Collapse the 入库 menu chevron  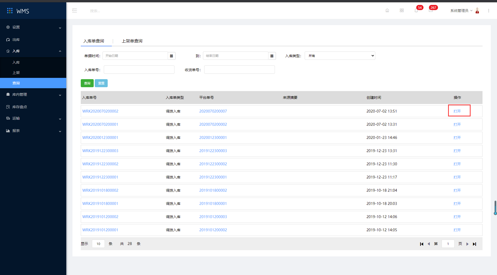(x=60, y=51)
